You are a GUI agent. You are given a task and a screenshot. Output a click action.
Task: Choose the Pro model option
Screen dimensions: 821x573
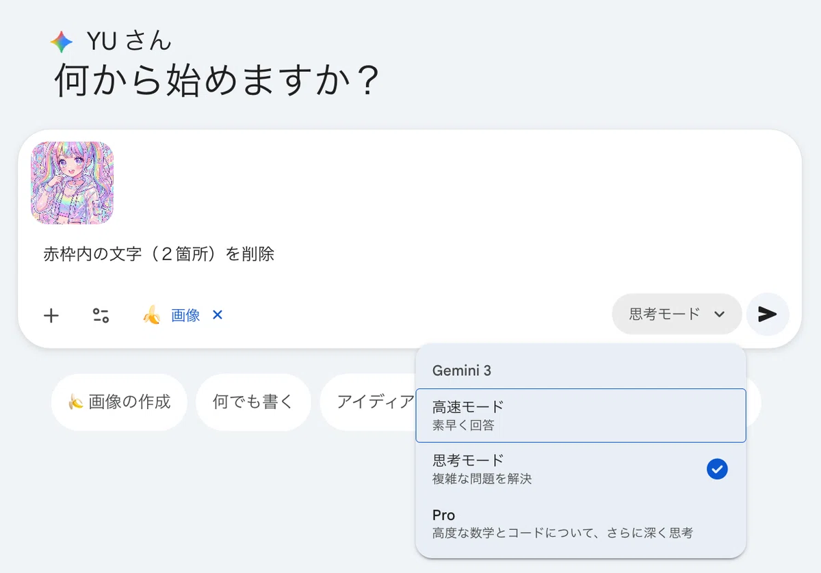(580, 524)
